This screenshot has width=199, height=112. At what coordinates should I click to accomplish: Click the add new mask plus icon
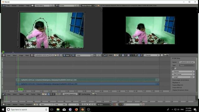pyautogui.click(x=97, y=55)
